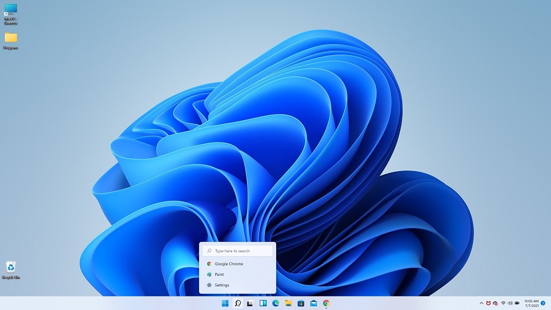Image resolution: width=551 pixels, height=310 pixels.
Task: Open Google Chrome from the taskbar
Action: (x=326, y=303)
